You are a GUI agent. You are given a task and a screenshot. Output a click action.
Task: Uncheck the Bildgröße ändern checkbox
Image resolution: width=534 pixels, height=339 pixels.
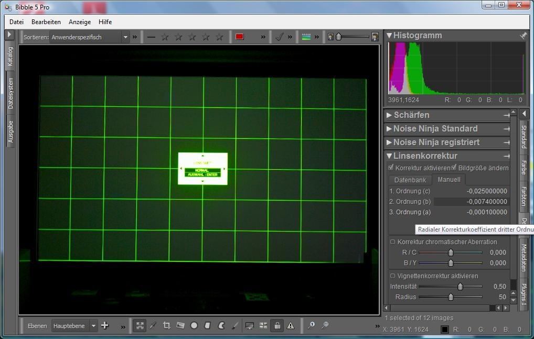pyautogui.click(x=454, y=168)
